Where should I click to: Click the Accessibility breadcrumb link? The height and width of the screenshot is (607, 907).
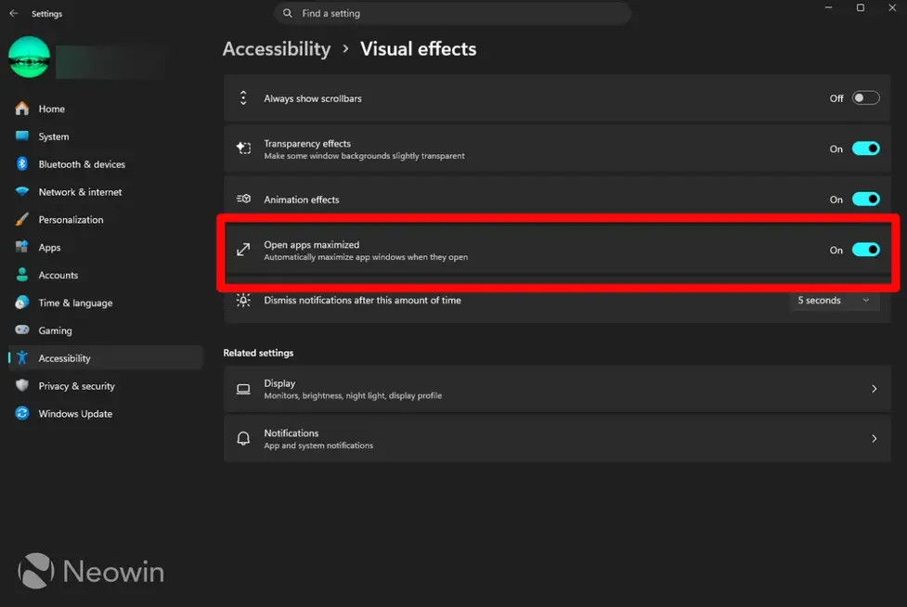(277, 48)
